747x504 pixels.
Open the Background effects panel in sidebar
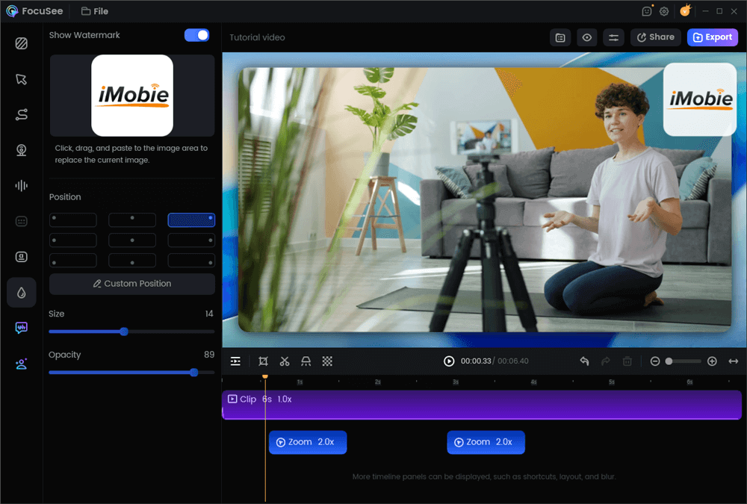(x=22, y=43)
